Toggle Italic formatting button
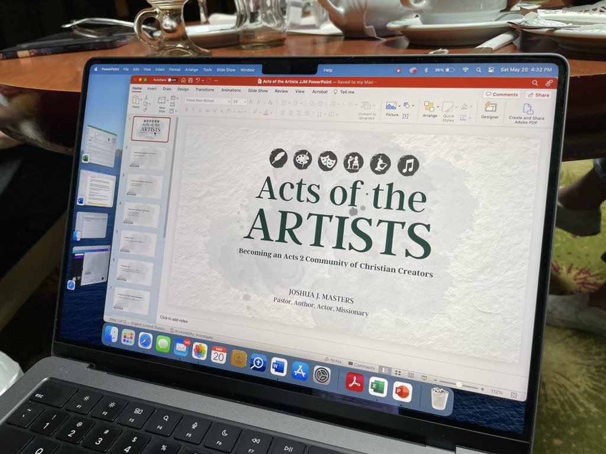The height and width of the screenshot is (454, 606). (194, 111)
